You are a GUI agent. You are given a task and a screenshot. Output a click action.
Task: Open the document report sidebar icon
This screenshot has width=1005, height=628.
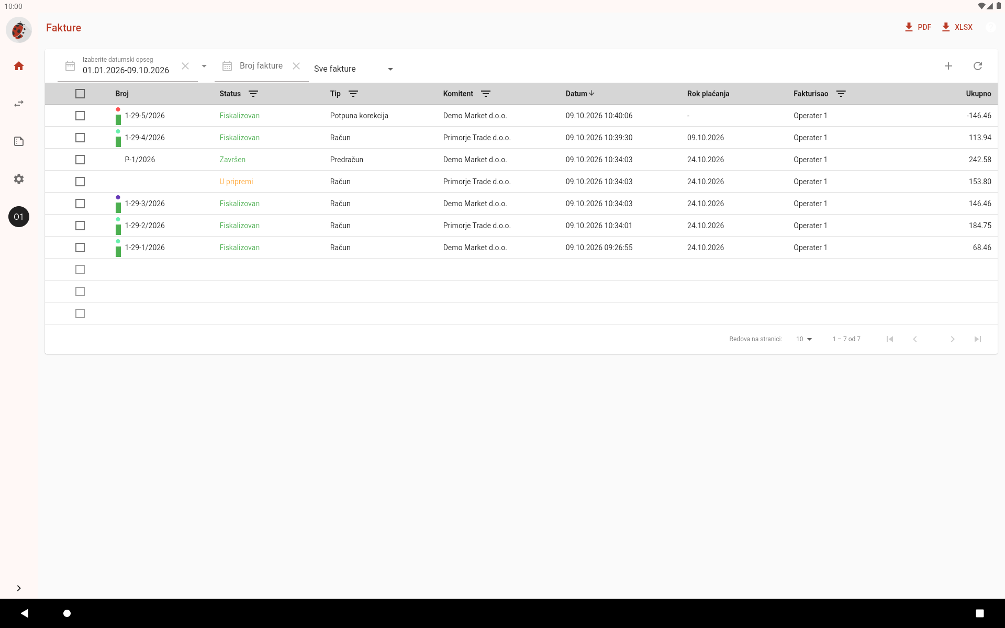coord(19,141)
